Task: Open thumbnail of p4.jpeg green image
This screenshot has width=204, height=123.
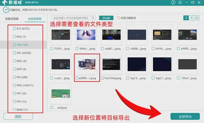Action: pos(61,93)
